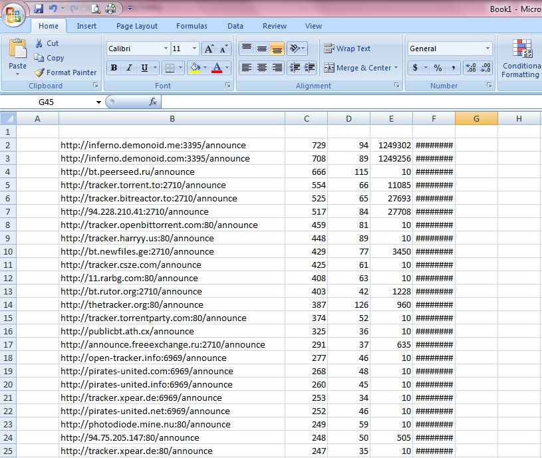Viewport: 542px width, 458px height.
Task: Open the Underline style dropdown arrow
Action: (155, 68)
